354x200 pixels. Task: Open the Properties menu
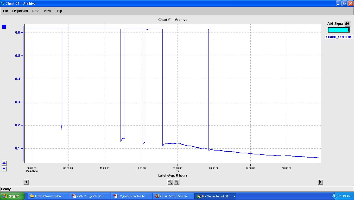coord(20,11)
